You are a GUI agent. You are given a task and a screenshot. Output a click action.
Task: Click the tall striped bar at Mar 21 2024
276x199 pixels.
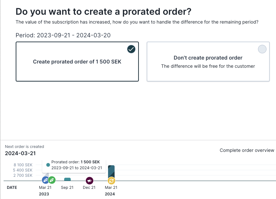pyautogui.click(x=111, y=172)
